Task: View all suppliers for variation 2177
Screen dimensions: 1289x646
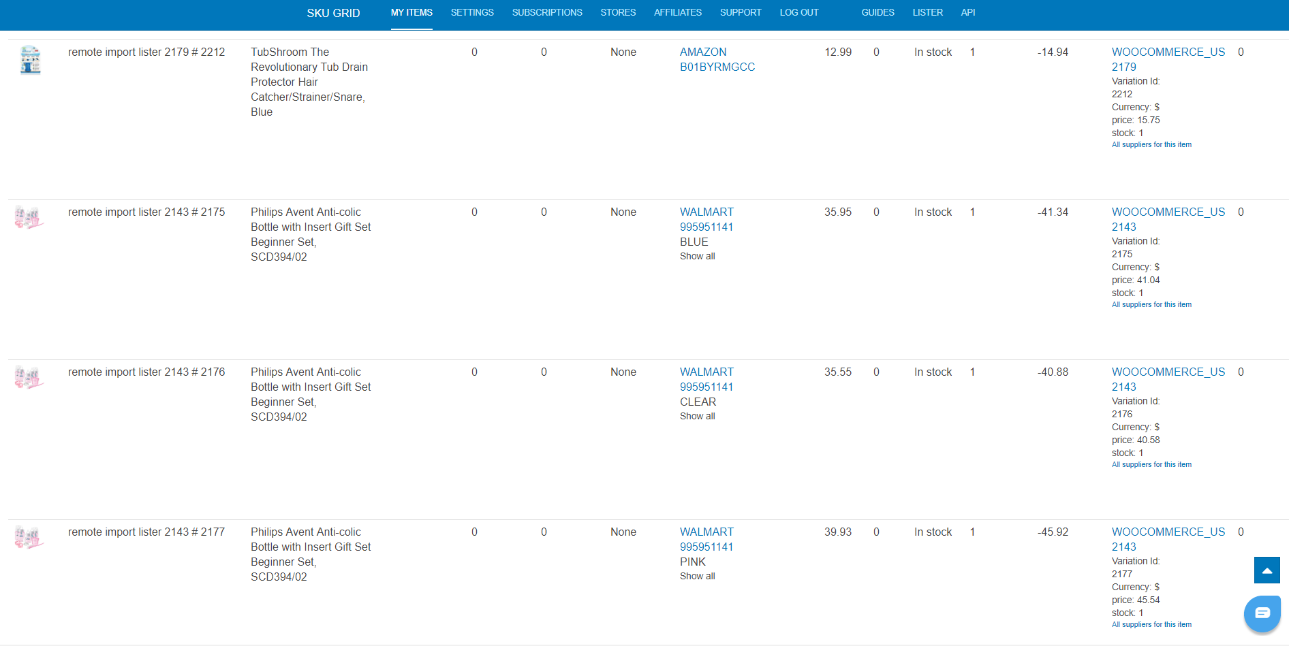Action: pos(1151,624)
